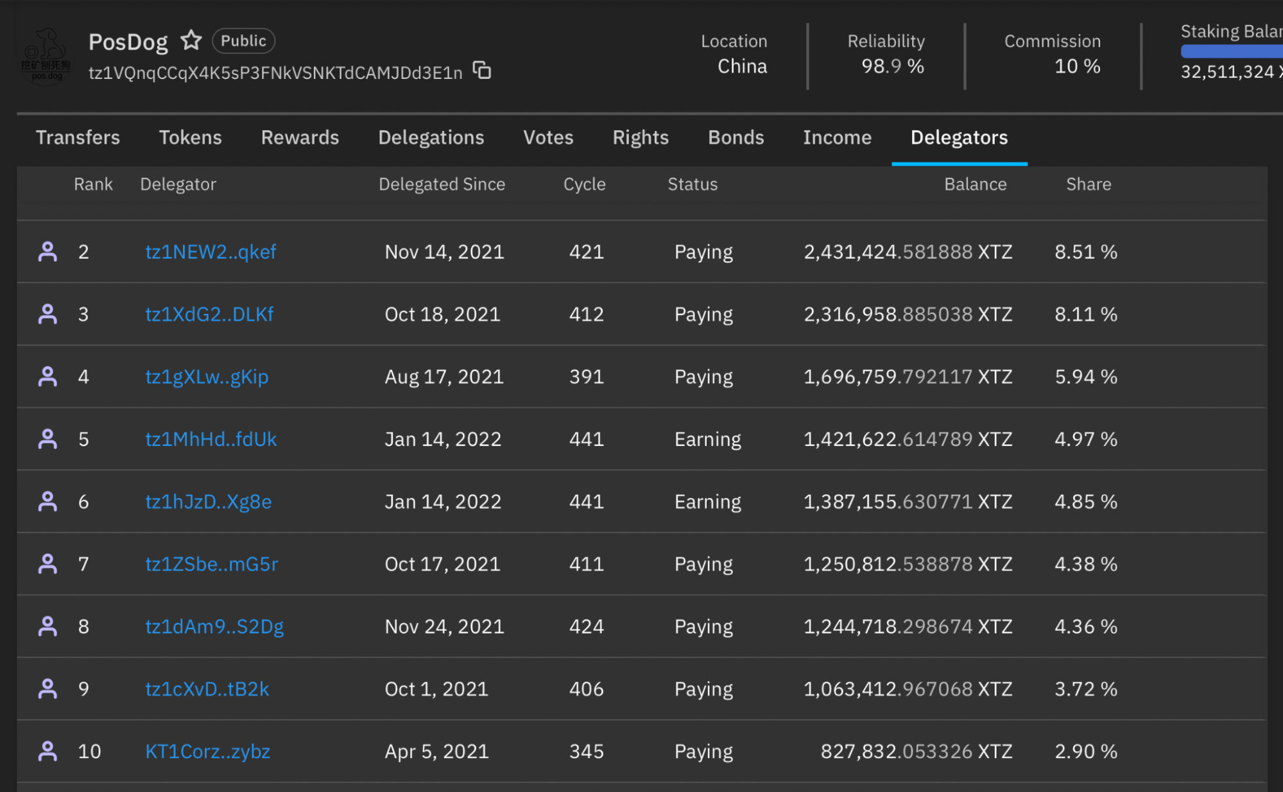This screenshot has width=1283, height=792.
Task: Switch to the Transfers tab
Action: (78, 137)
